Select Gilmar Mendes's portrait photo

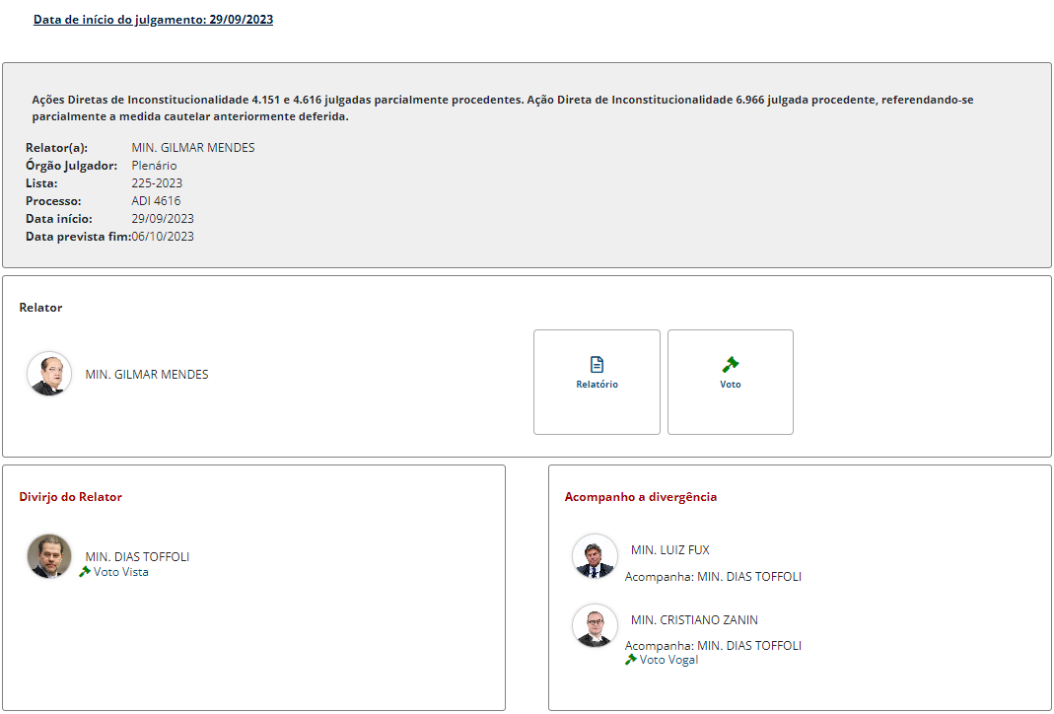(49, 375)
